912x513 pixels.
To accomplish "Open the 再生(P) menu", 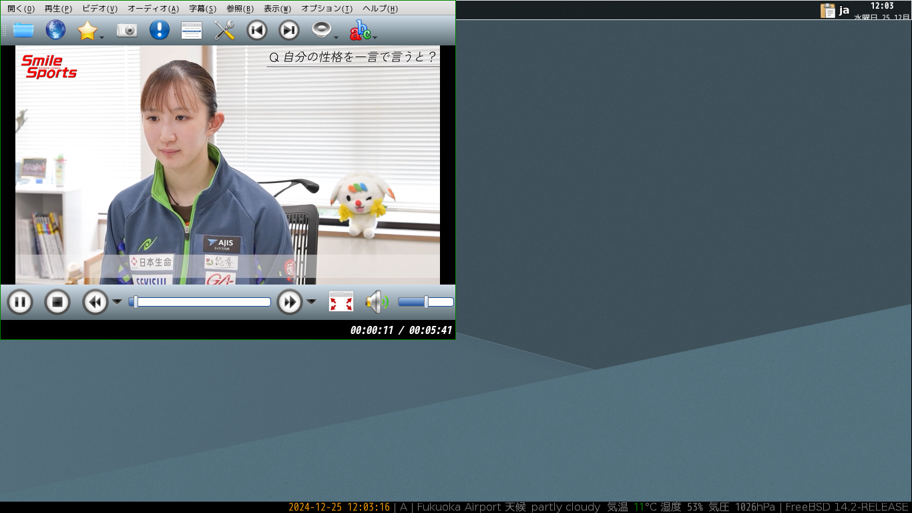I will (59, 9).
